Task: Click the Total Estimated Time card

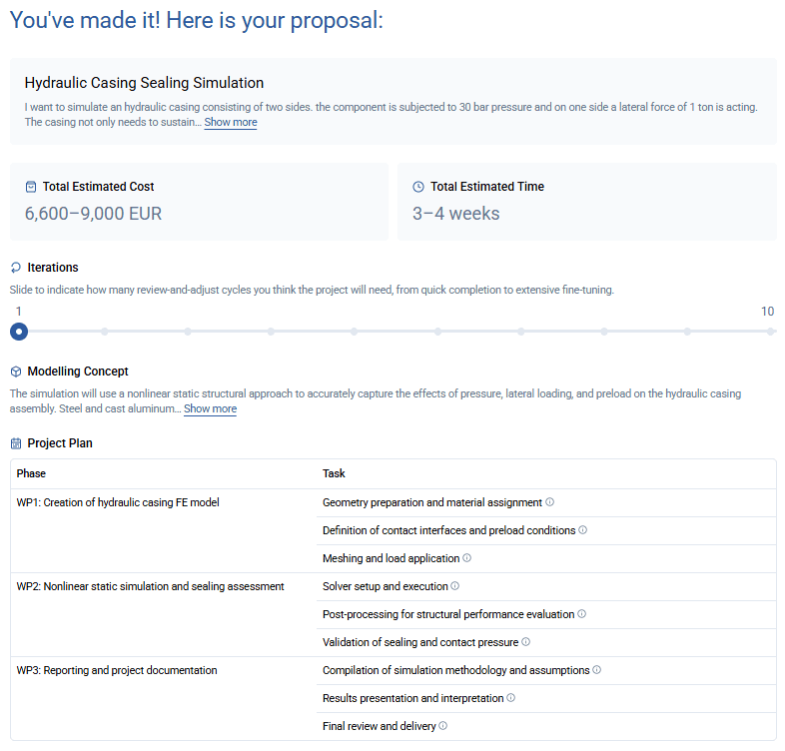Action: click(x=586, y=202)
